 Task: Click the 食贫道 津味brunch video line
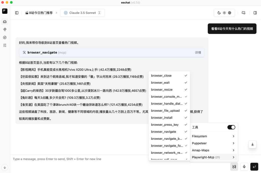pyautogui.click(x=81, y=105)
